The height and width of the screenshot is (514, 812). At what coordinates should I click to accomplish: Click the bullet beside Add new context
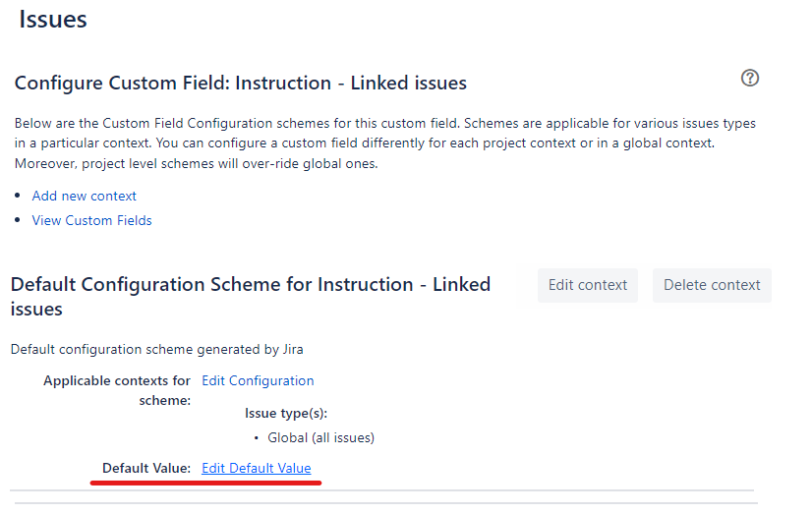pos(20,197)
